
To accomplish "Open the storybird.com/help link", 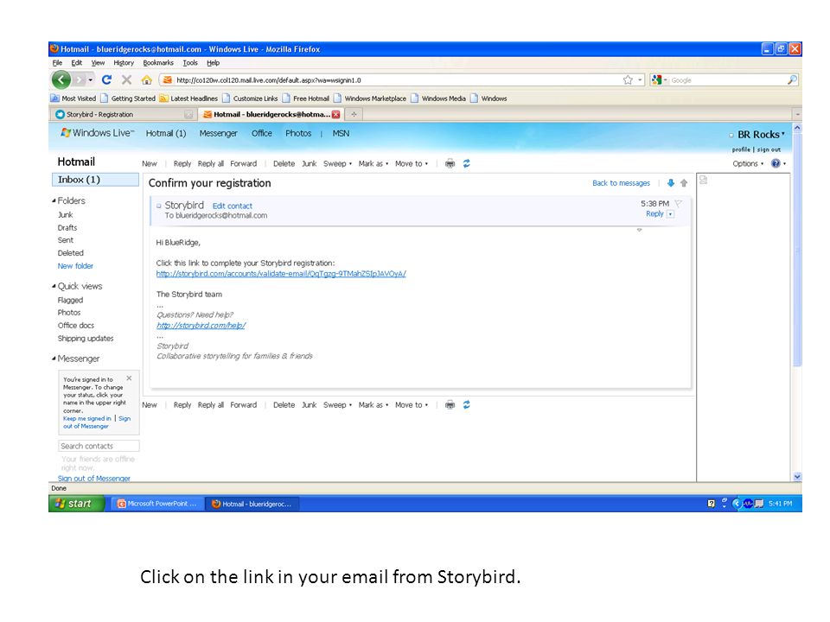I will (x=201, y=326).
